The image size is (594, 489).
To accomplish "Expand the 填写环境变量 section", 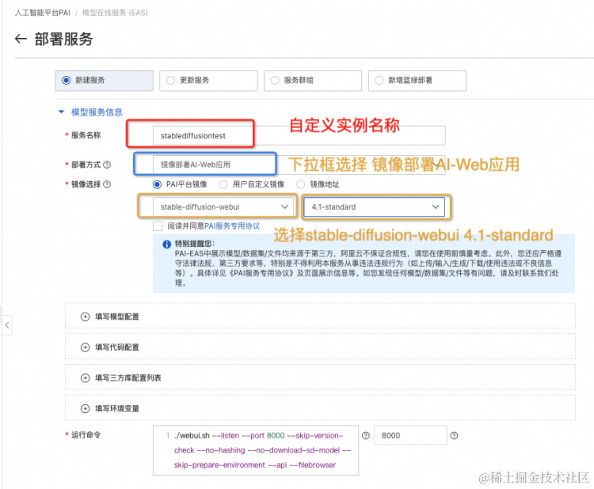I will click(x=320, y=407).
